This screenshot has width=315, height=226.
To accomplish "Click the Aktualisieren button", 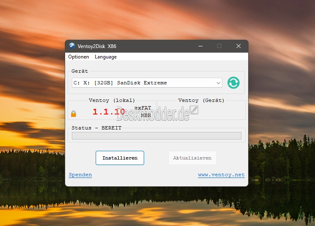I will (192, 158).
